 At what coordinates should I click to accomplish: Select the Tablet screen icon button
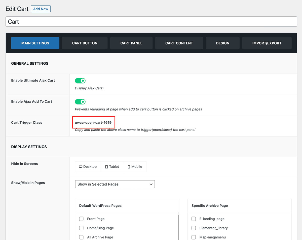pyautogui.click(x=112, y=167)
